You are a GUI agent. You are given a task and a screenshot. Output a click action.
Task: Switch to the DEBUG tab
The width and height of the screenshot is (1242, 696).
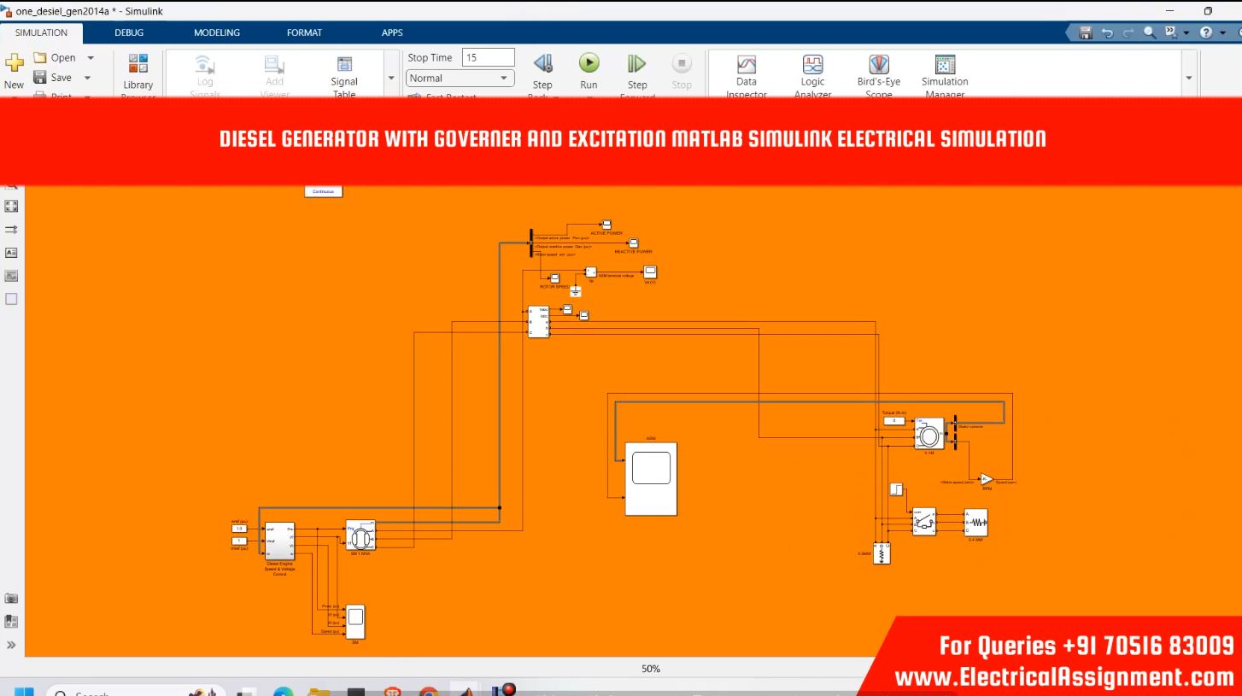[129, 32]
